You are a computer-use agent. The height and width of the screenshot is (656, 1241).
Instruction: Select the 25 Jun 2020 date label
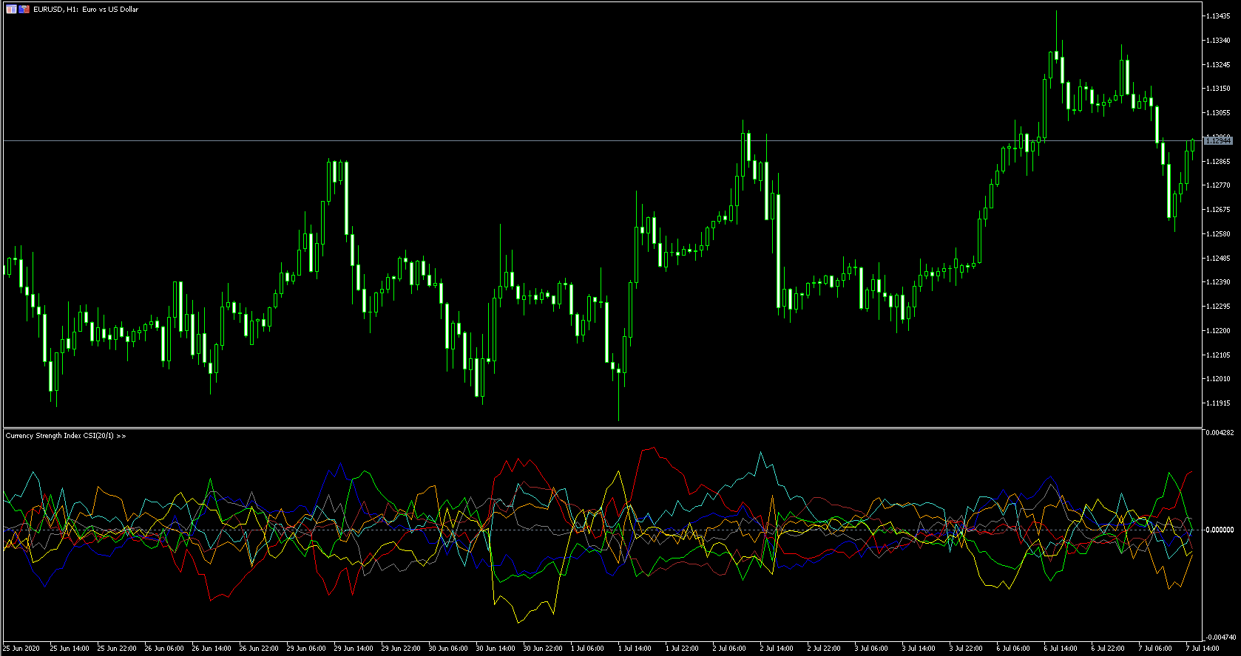pyautogui.click(x=21, y=649)
